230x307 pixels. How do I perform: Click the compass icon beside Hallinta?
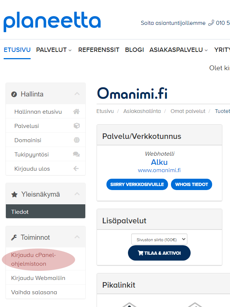(14, 94)
